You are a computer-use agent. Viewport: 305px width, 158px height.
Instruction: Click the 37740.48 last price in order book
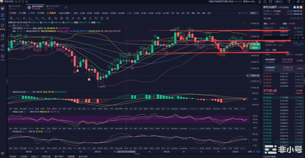coord(270,90)
